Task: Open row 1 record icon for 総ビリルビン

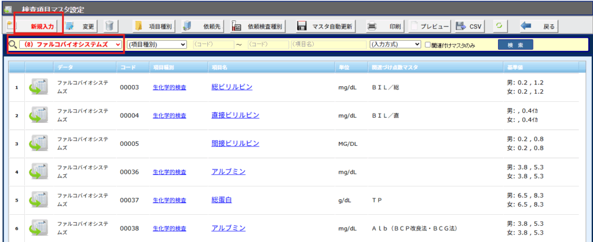Action: click(x=39, y=87)
